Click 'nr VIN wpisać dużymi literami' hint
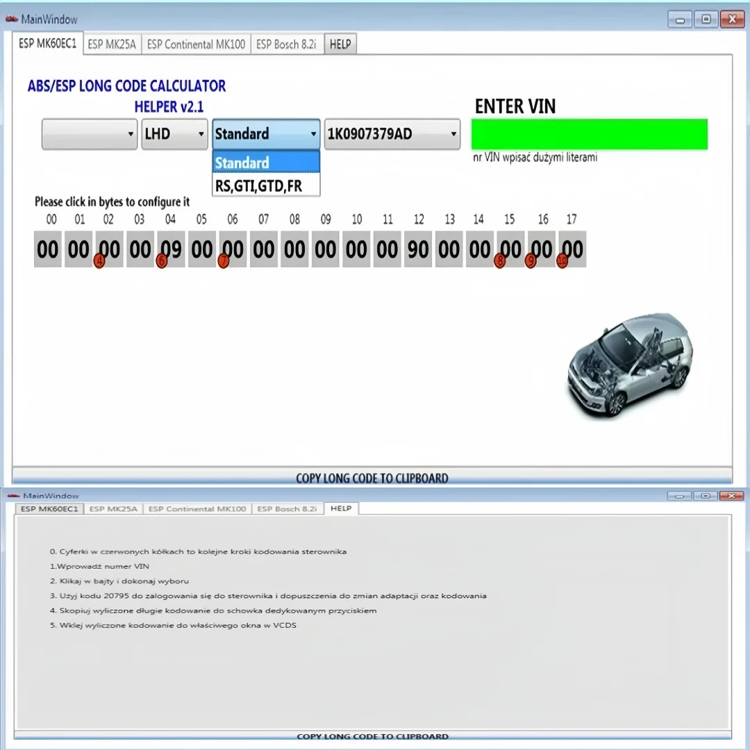The image size is (750, 750). tap(535, 158)
